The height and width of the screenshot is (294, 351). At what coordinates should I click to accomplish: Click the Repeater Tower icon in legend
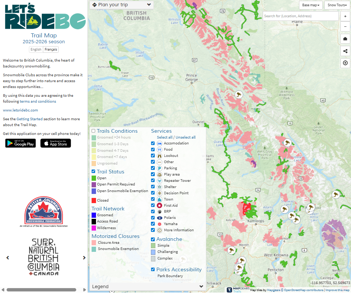click(x=159, y=181)
